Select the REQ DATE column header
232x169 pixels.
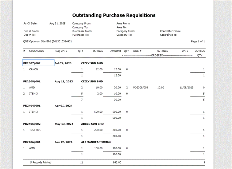[x=61, y=51]
